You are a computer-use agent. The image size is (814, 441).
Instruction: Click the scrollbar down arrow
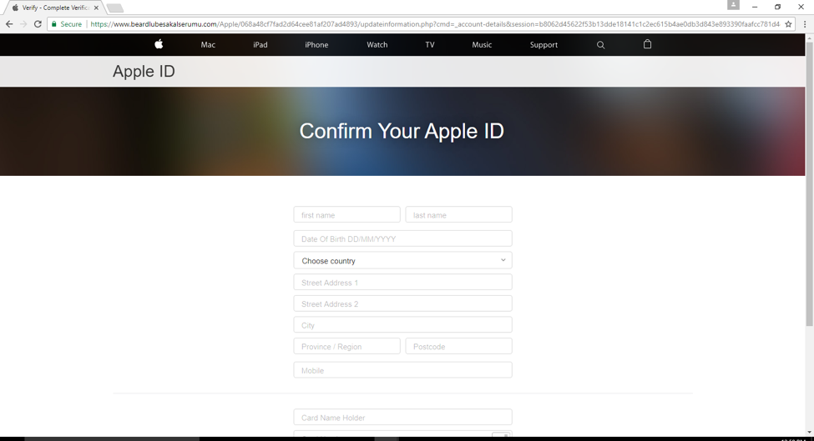click(x=809, y=432)
